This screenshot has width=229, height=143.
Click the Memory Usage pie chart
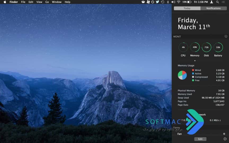pos(182,75)
